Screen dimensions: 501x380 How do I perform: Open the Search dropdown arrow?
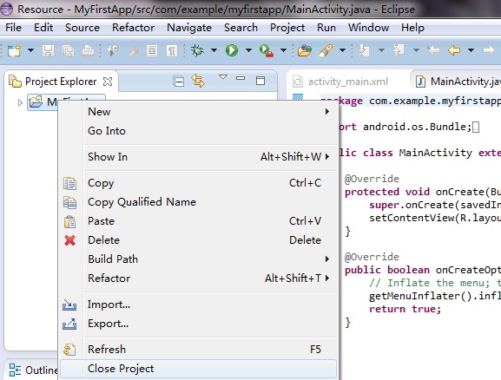[x=342, y=50]
